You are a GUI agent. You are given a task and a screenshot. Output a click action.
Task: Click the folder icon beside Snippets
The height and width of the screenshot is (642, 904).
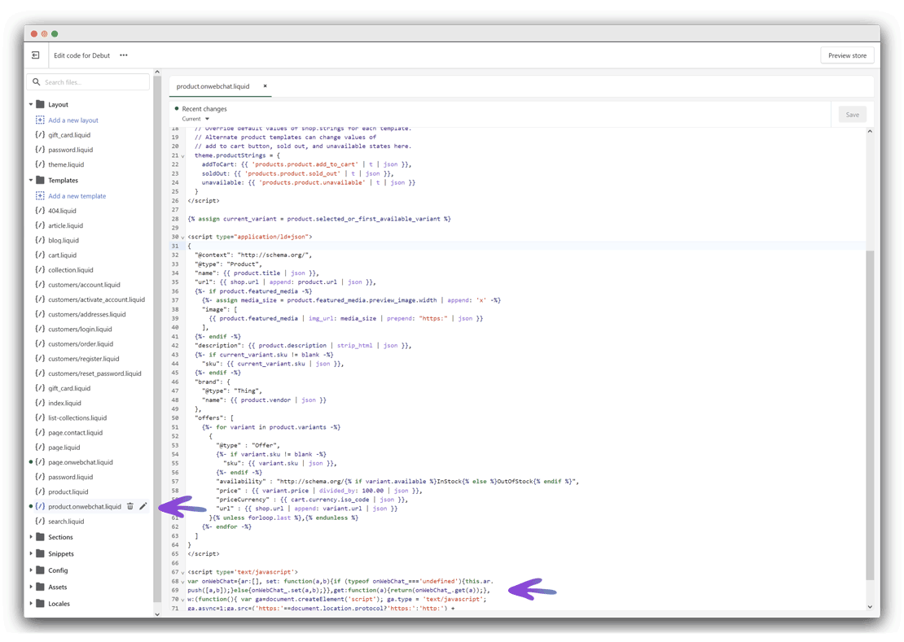(41, 553)
